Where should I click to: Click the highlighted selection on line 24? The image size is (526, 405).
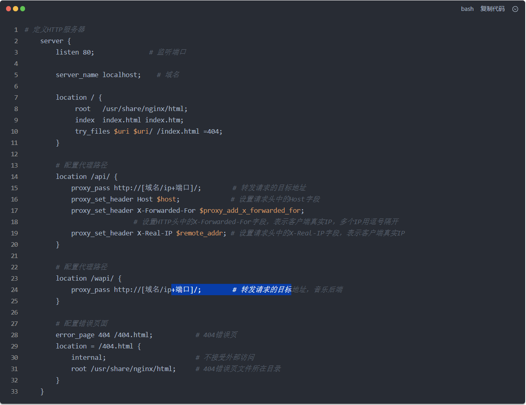point(231,290)
